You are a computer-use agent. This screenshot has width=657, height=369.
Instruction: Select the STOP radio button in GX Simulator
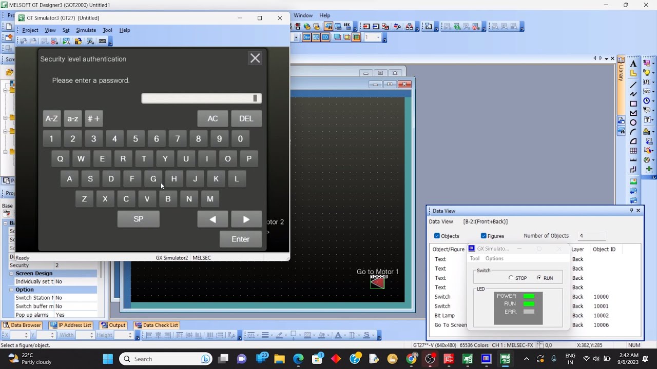(x=511, y=278)
